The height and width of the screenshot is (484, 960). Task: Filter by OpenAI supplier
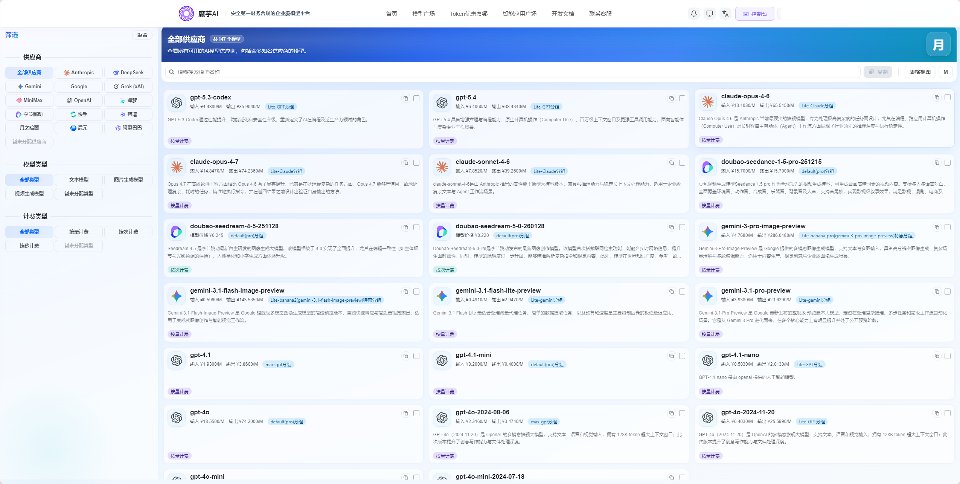click(x=79, y=100)
